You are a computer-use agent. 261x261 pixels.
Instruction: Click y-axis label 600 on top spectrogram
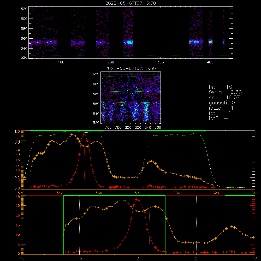pyautogui.click(x=24, y=19)
